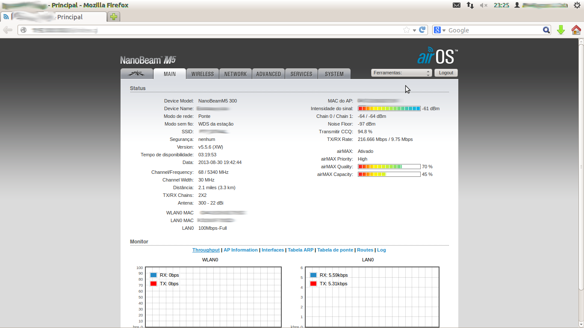Click the Logout button
This screenshot has width=584, height=328.
pos(446,73)
